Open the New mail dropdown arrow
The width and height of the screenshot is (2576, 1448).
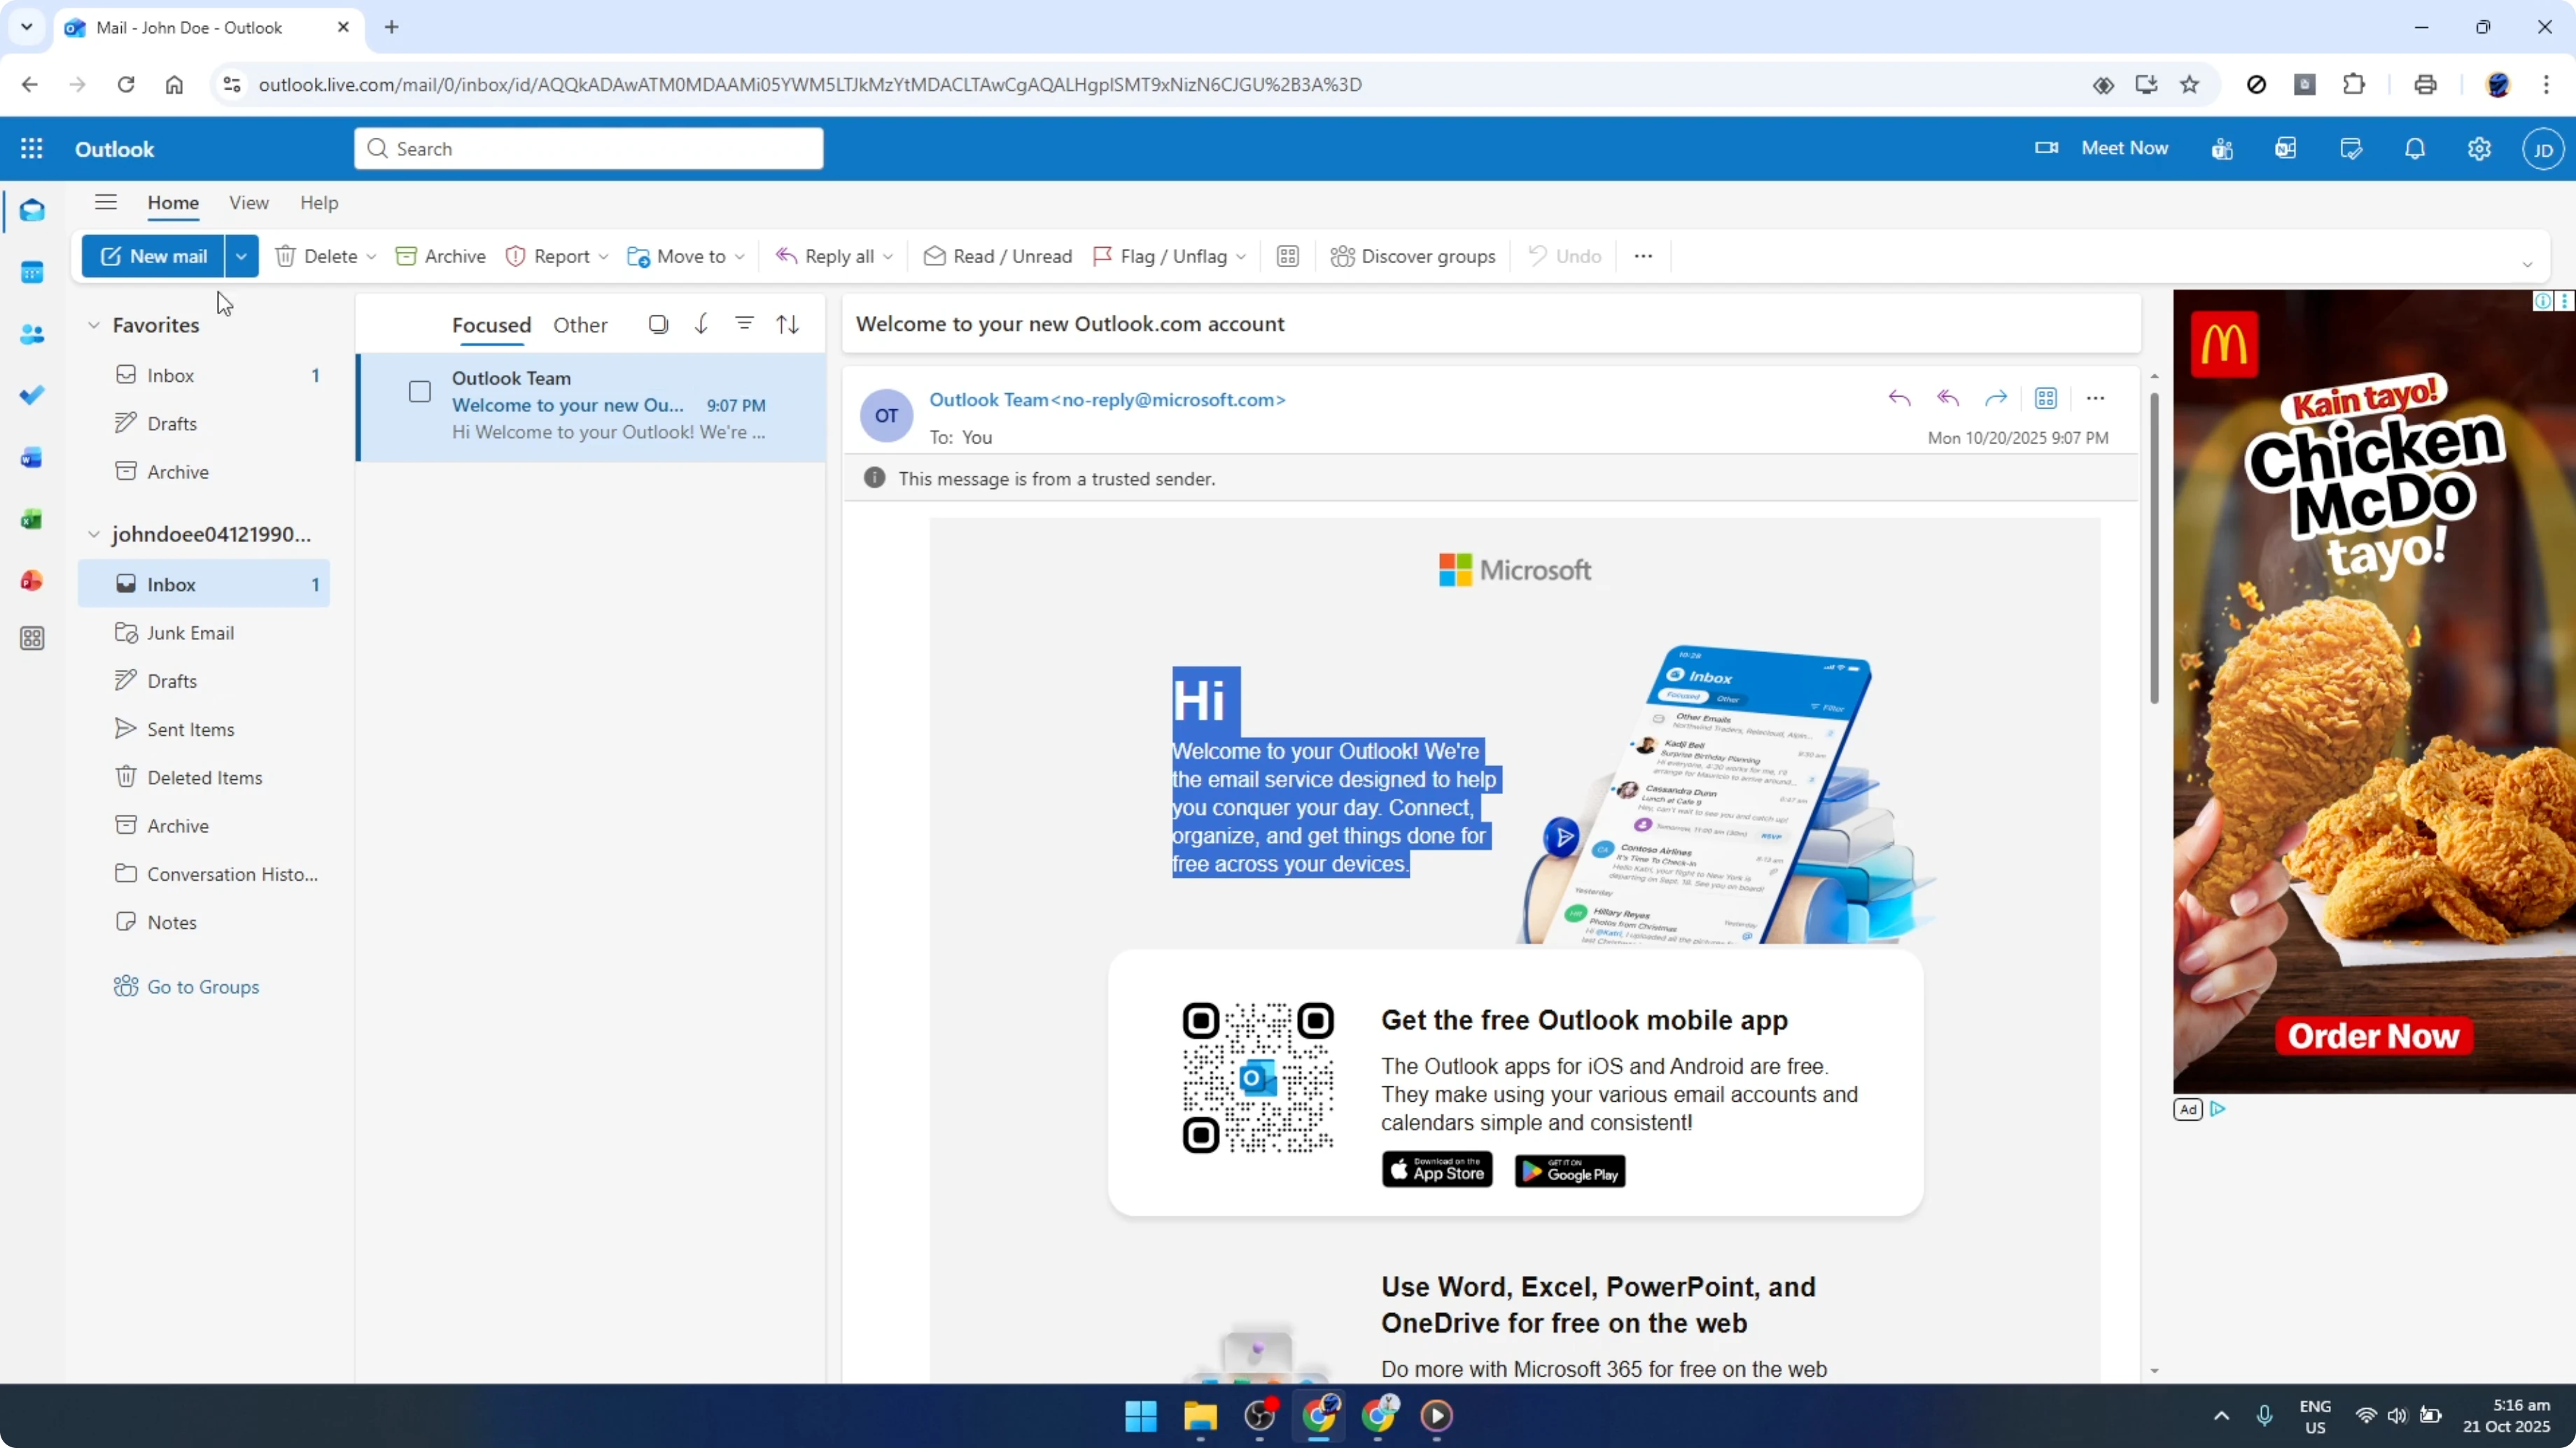tap(241, 257)
